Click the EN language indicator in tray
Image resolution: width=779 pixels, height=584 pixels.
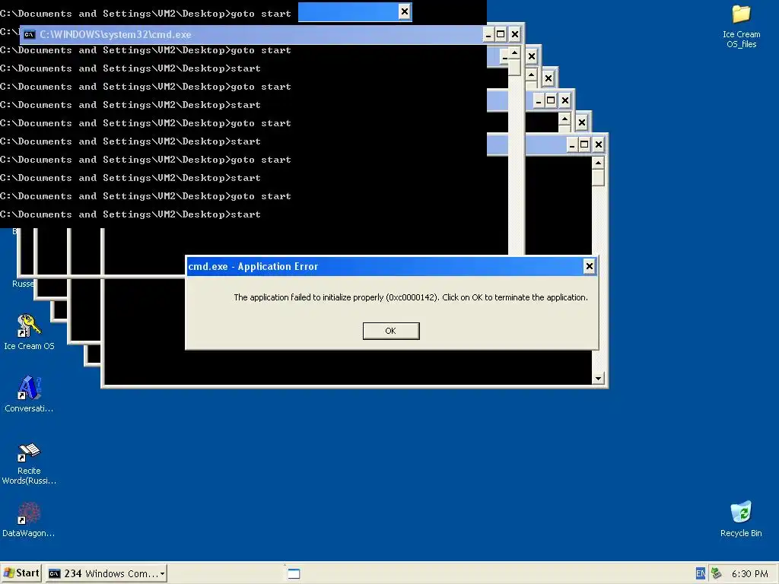701,573
